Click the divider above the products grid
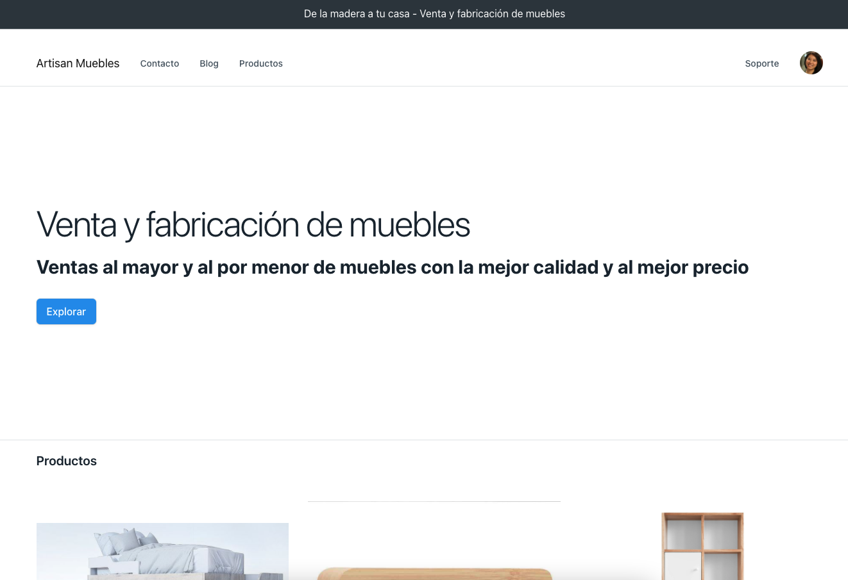This screenshot has width=848, height=580. tap(434, 500)
